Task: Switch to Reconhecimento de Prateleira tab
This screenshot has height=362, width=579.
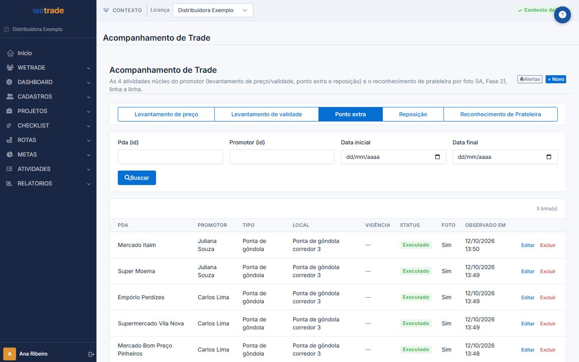Action: (x=500, y=114)
